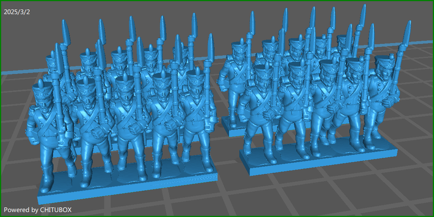Viewport: 434px width, 217px height.
Task: Click shako hat of left group's leftmost front soldier
Action: pos(43,89)
